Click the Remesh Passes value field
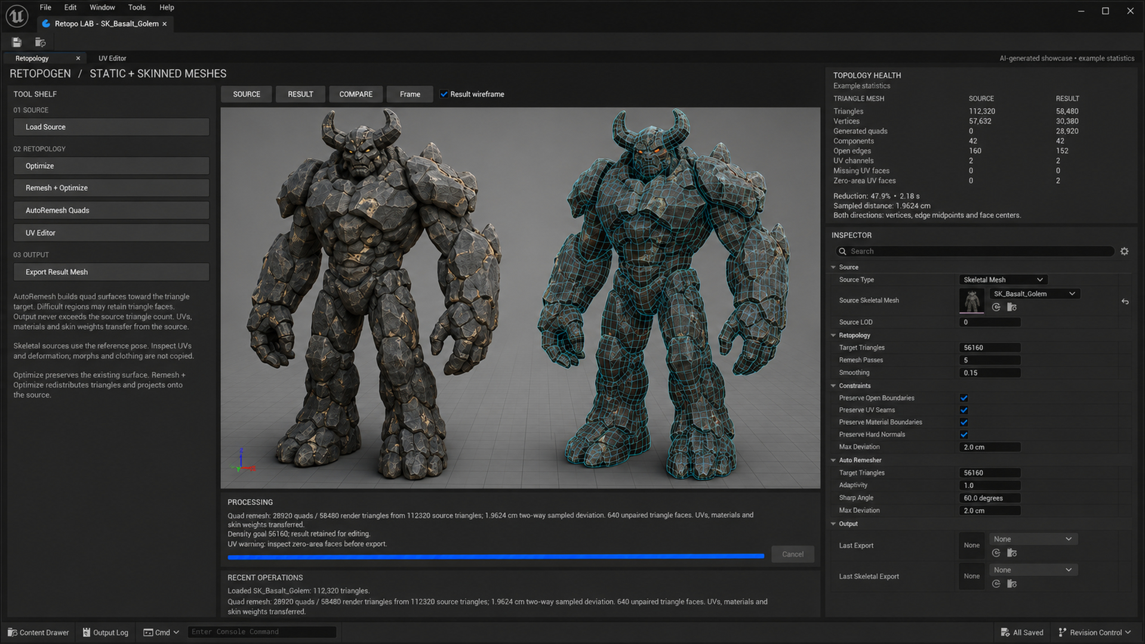The width and height of the screenshot is (1145, 644). tap(990, 360)
